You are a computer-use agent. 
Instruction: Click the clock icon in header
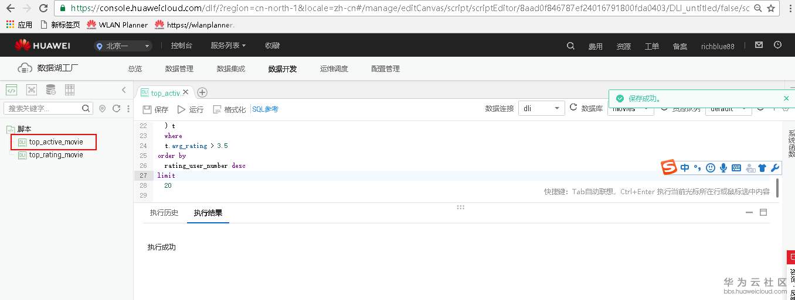point(778,45)
